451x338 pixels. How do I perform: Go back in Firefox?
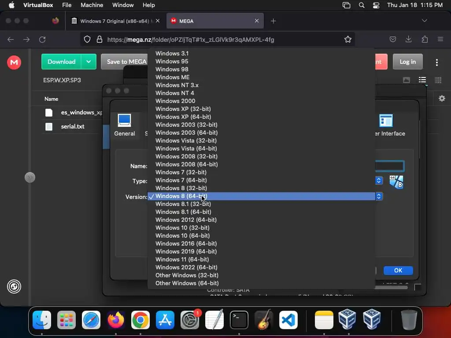11,39
